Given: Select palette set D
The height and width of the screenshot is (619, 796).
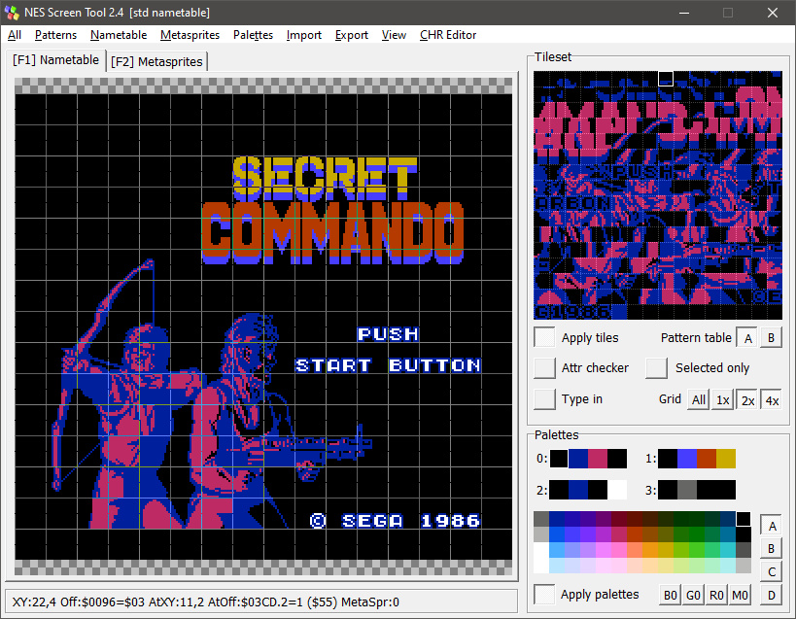Looking at the screenshot, I should coord(771,595).
